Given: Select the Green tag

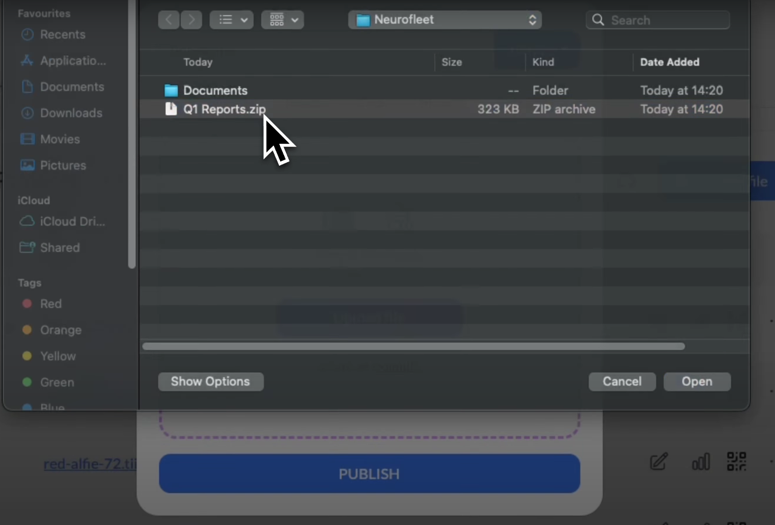Looking at the screenshot, I should click(57, 382).
